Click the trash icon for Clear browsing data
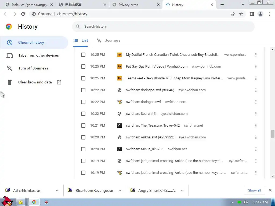This screenshot has width=275, height=206. 10,82
